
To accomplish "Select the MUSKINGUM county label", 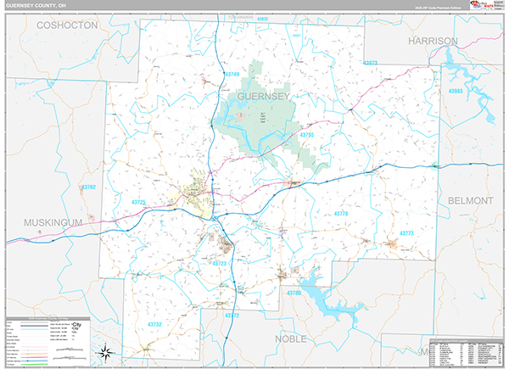I will [53, 222].
